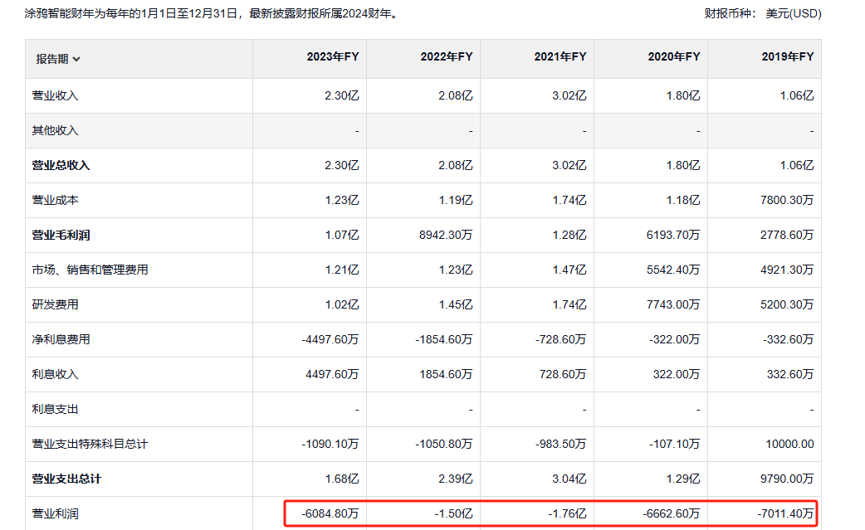
Task: Click the -1090.10万 special items value
Action: (x=330, y=444)
